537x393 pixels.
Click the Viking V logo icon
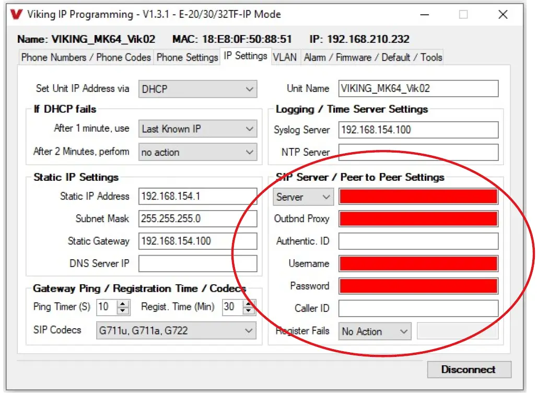point(16,15)
